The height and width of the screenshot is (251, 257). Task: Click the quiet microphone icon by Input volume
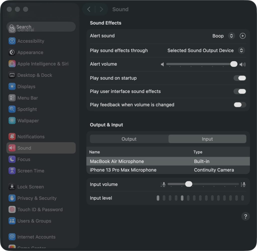click(163, 184)
